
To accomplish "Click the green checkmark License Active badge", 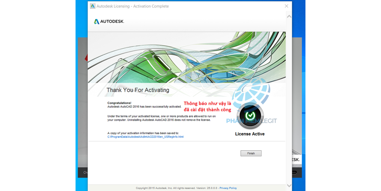I will point(250,116).
